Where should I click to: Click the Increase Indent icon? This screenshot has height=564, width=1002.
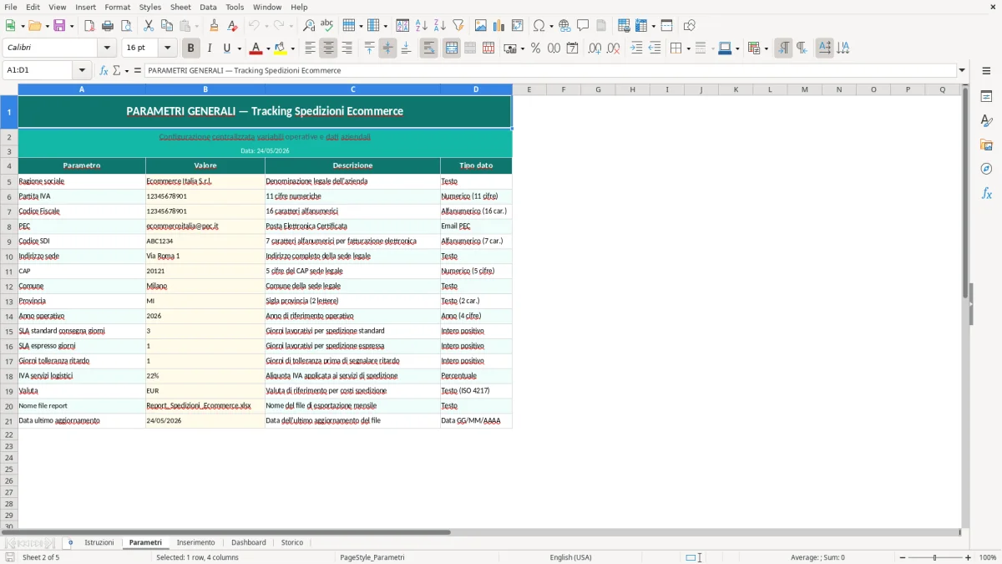click(x=636, y=48)
